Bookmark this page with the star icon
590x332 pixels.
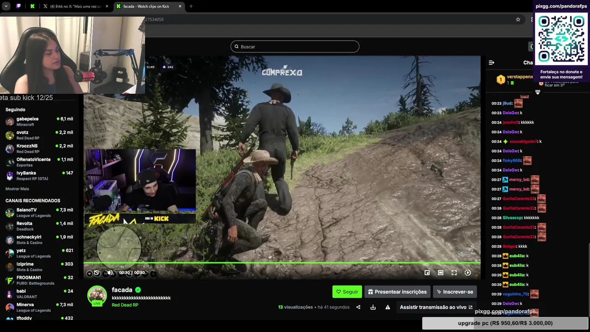pos(518,19)
